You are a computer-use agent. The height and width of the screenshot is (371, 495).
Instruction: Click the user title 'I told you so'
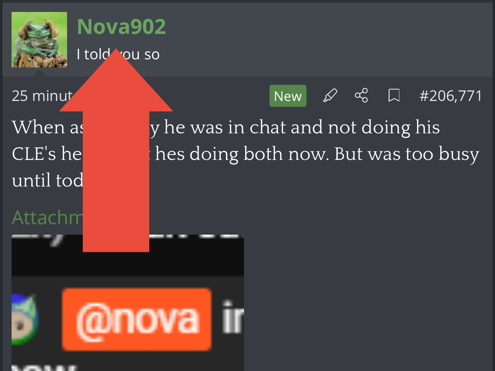click(118, 54)
